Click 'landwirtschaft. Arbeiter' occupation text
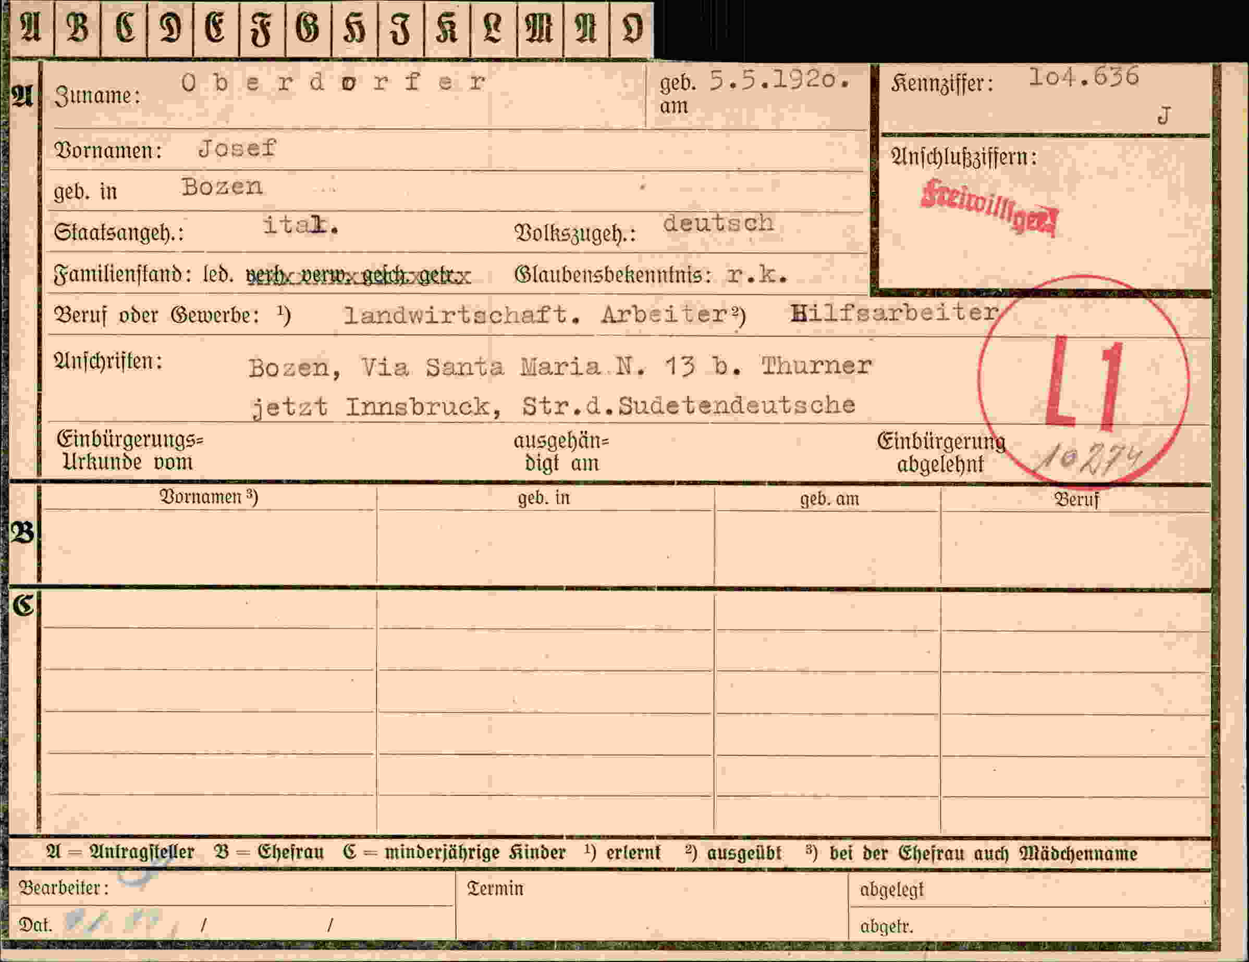Screen dimensions: 1249x962 click(x=535, y=314)
